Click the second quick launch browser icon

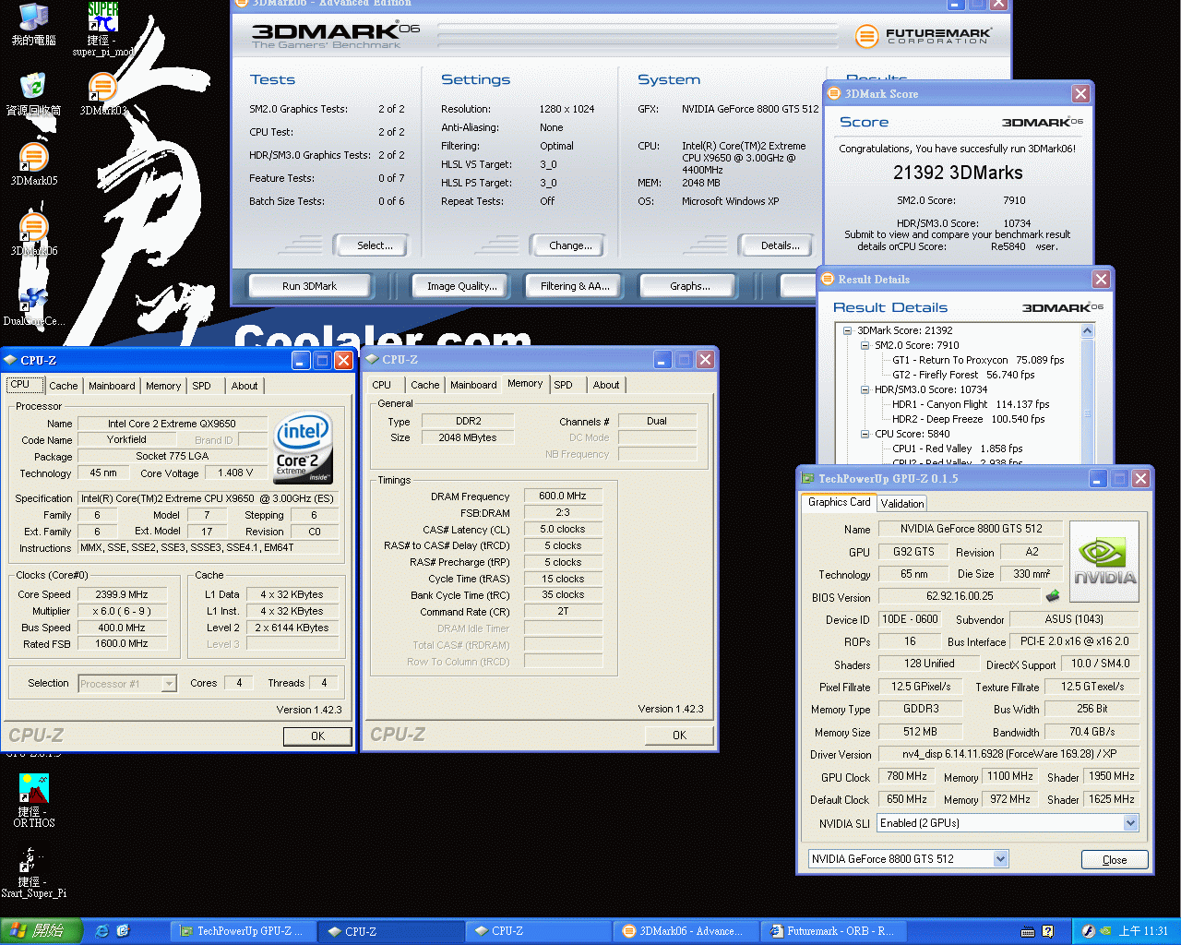click(x=123, y=931)
